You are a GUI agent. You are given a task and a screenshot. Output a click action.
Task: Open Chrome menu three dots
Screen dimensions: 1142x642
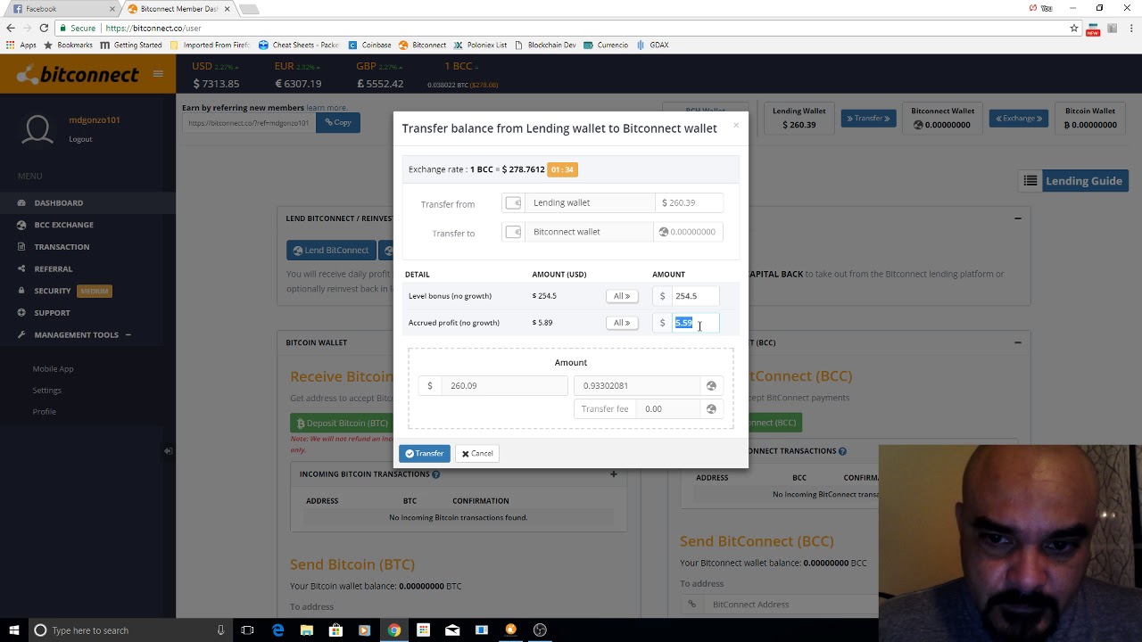point(1131,28)
